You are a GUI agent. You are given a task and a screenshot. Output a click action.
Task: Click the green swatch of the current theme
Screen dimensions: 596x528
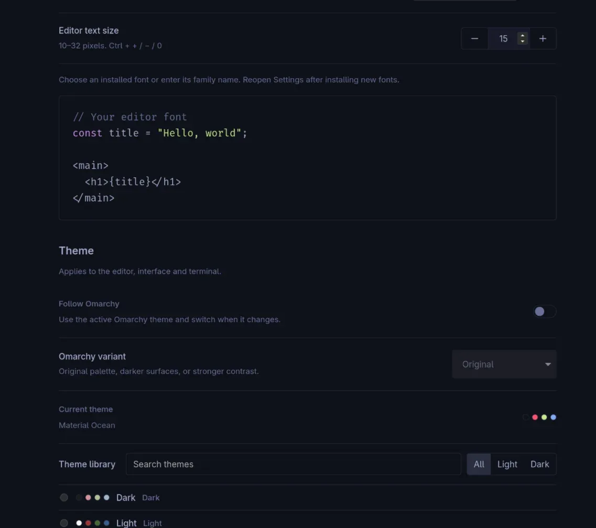point(544,417)
